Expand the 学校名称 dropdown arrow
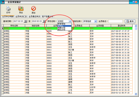The width and height of the screenshot is (139, 97). click(70, 21)
